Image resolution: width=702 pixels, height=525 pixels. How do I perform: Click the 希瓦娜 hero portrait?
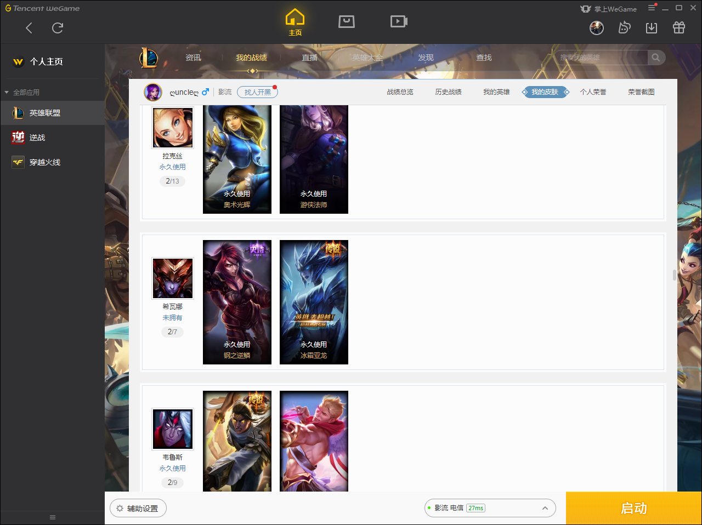coord(173,278)
